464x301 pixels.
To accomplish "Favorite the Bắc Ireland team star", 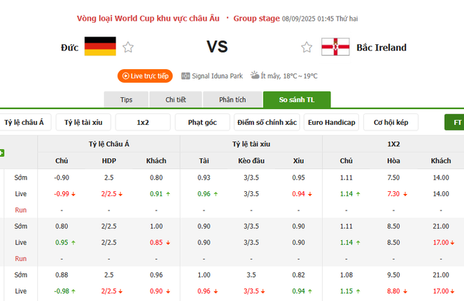I will click(x=307, y=47).
